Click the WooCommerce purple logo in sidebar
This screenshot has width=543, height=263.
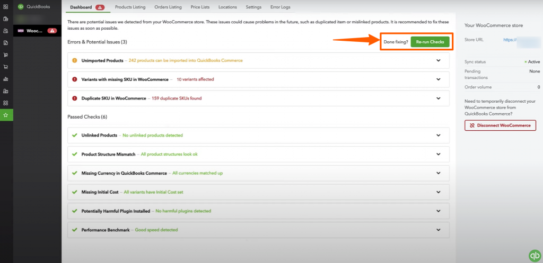(x=21, y=31)
